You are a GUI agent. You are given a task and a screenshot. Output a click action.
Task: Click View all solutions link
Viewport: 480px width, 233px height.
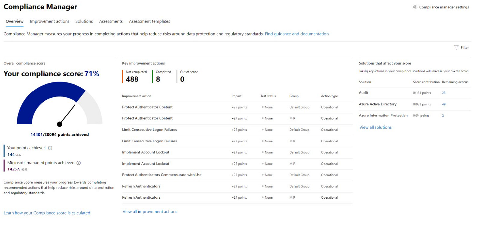click(x=375, y=127)
